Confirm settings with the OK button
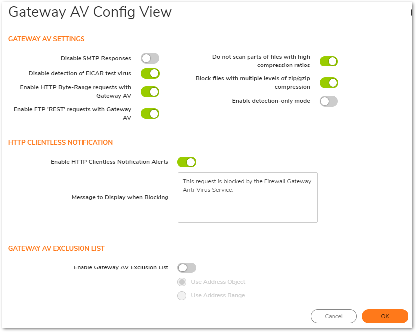 coord(385,316)
